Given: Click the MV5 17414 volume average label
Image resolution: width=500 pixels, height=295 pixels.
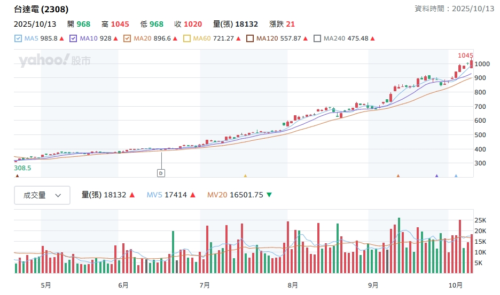Looking at the screenshot, I should (x=167, y=195).
